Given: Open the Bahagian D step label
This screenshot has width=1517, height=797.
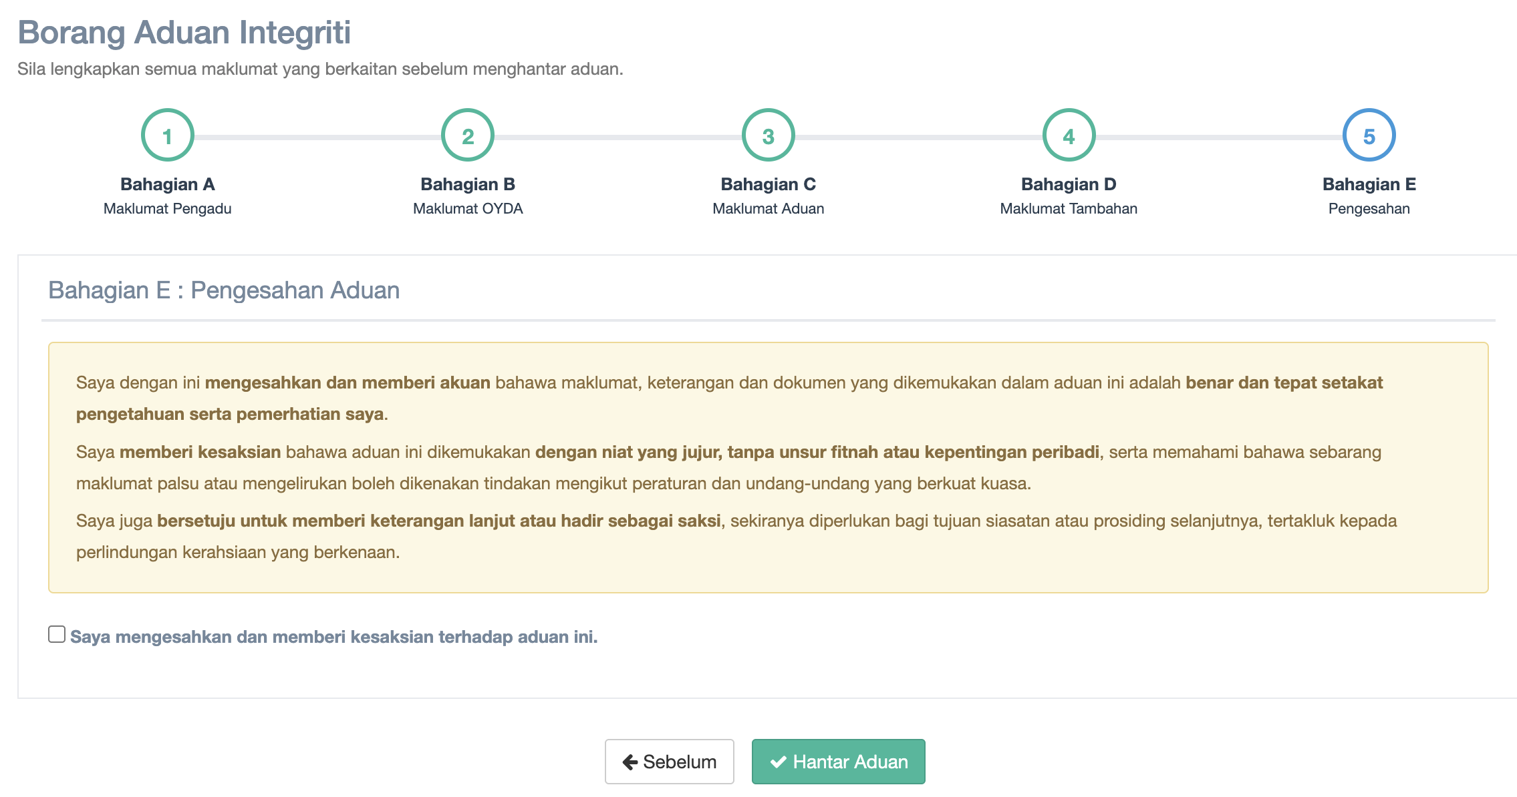Looking at the screenshot, I should (x=1069, y=184).
